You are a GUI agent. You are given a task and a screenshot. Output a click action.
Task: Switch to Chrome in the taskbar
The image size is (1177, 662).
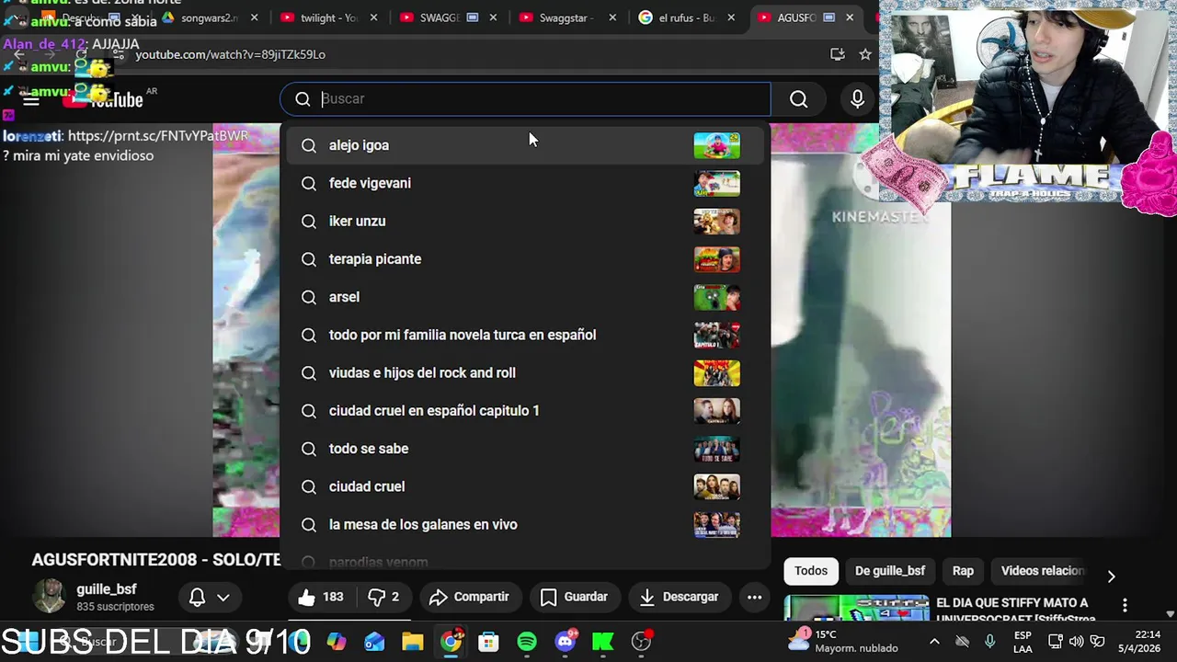(451, 642)
